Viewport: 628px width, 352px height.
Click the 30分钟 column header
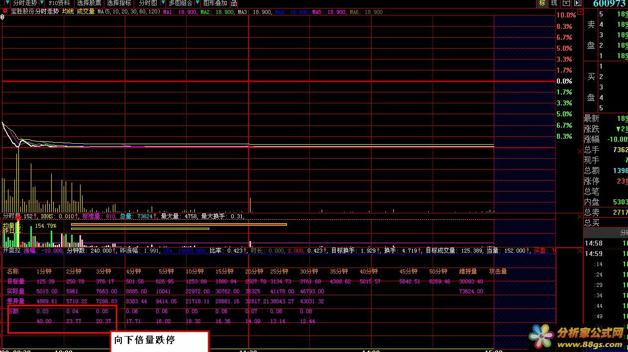(x=309, y=271)
